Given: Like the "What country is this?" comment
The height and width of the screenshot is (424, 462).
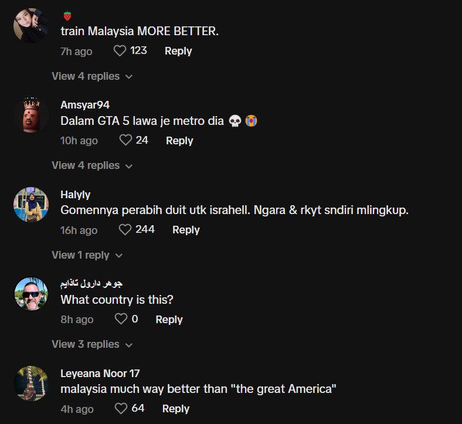Looking at the screenshot, I should [x=121, y=319].
